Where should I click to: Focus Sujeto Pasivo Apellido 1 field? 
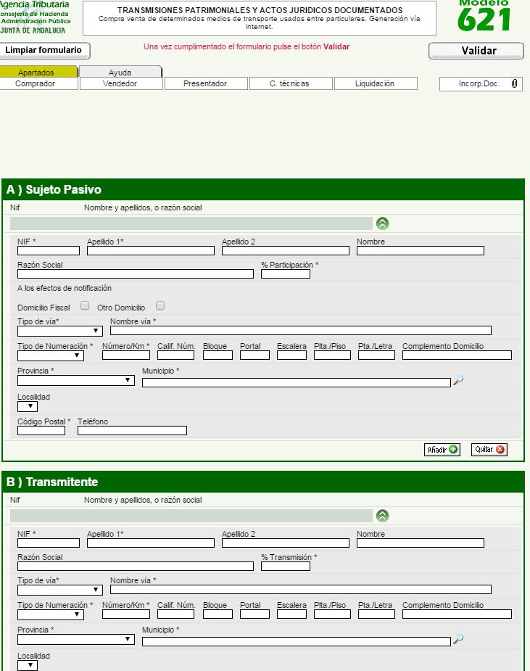pos(151,251)
